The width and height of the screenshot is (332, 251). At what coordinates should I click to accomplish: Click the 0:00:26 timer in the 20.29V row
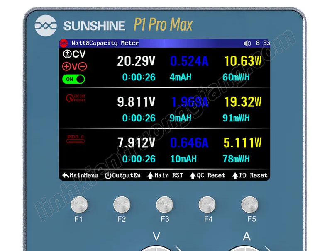click(x=139, y=77)
